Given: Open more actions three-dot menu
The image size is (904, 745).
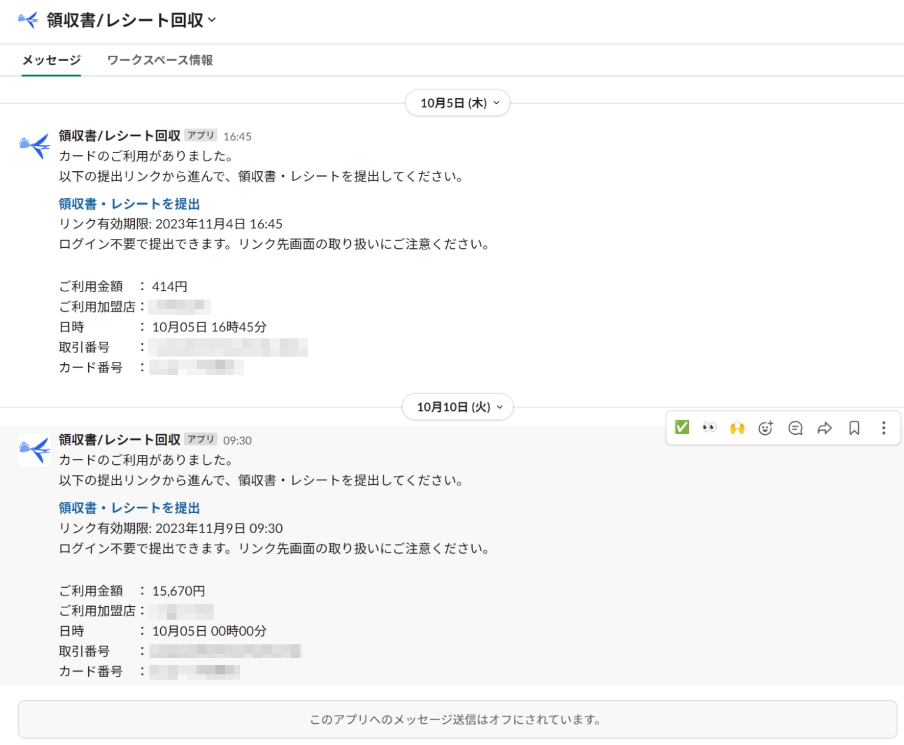Looking at the screenshot, I should tap(883, 428).
